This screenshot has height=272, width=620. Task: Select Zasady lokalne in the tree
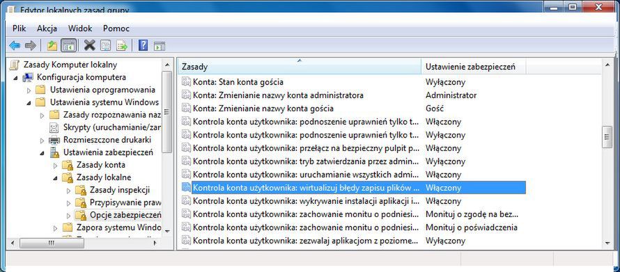coord(104,177)
